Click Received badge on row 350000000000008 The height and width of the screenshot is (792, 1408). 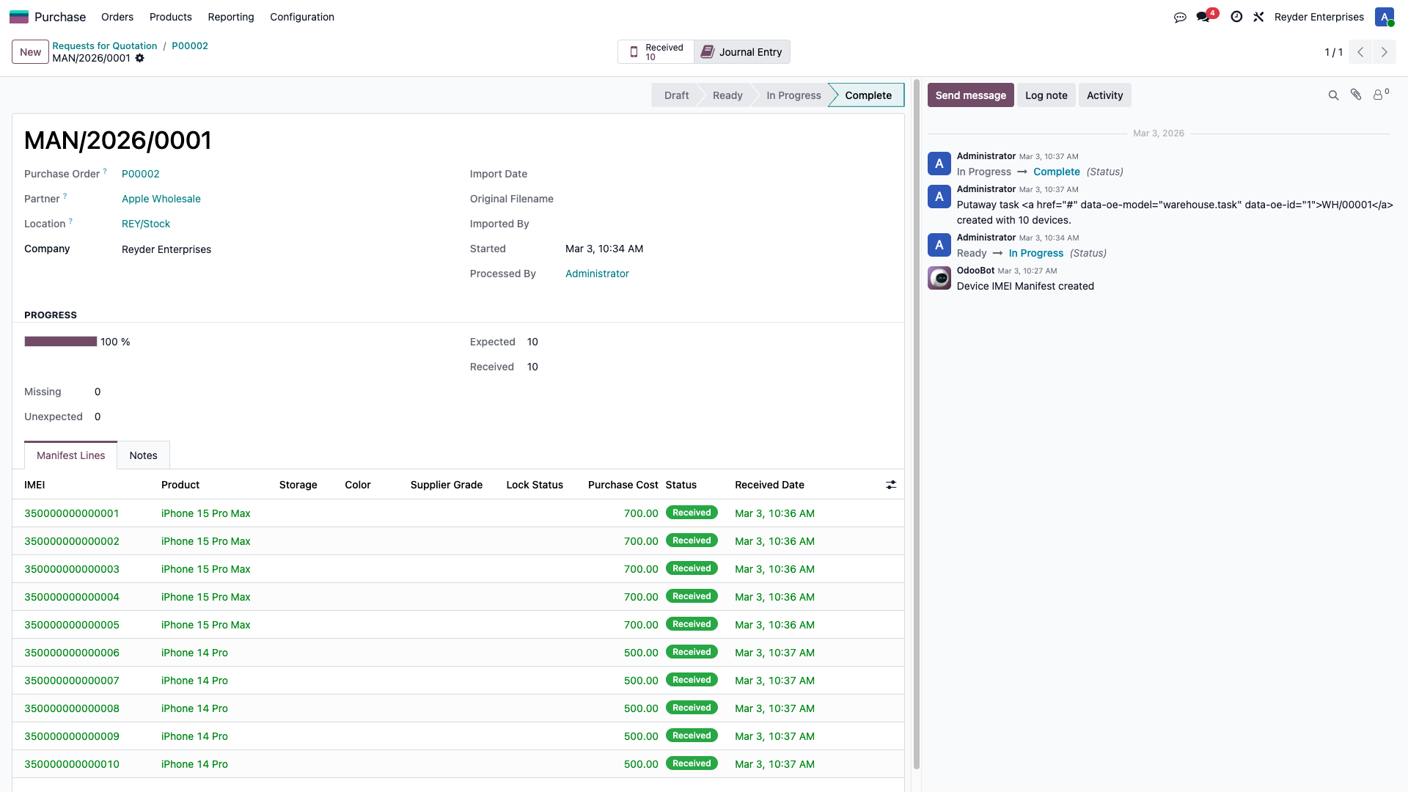point(692,708)
